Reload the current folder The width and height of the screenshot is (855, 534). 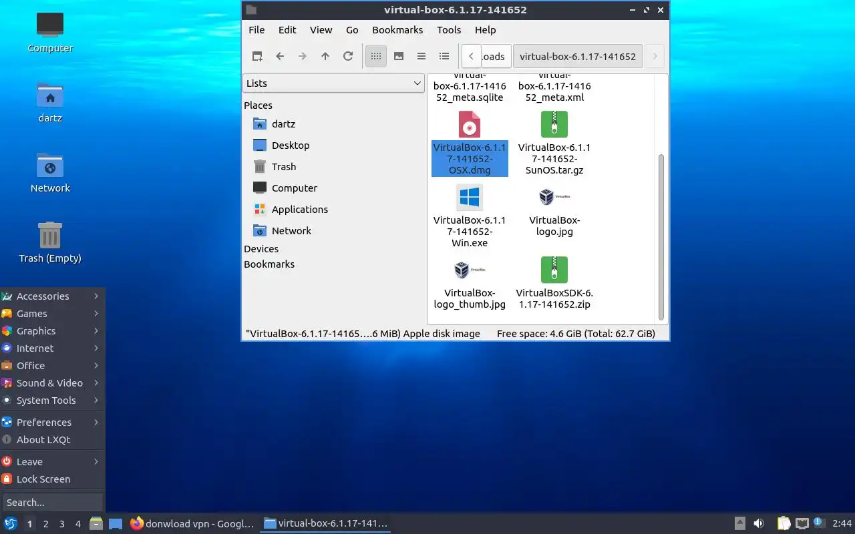348,57
